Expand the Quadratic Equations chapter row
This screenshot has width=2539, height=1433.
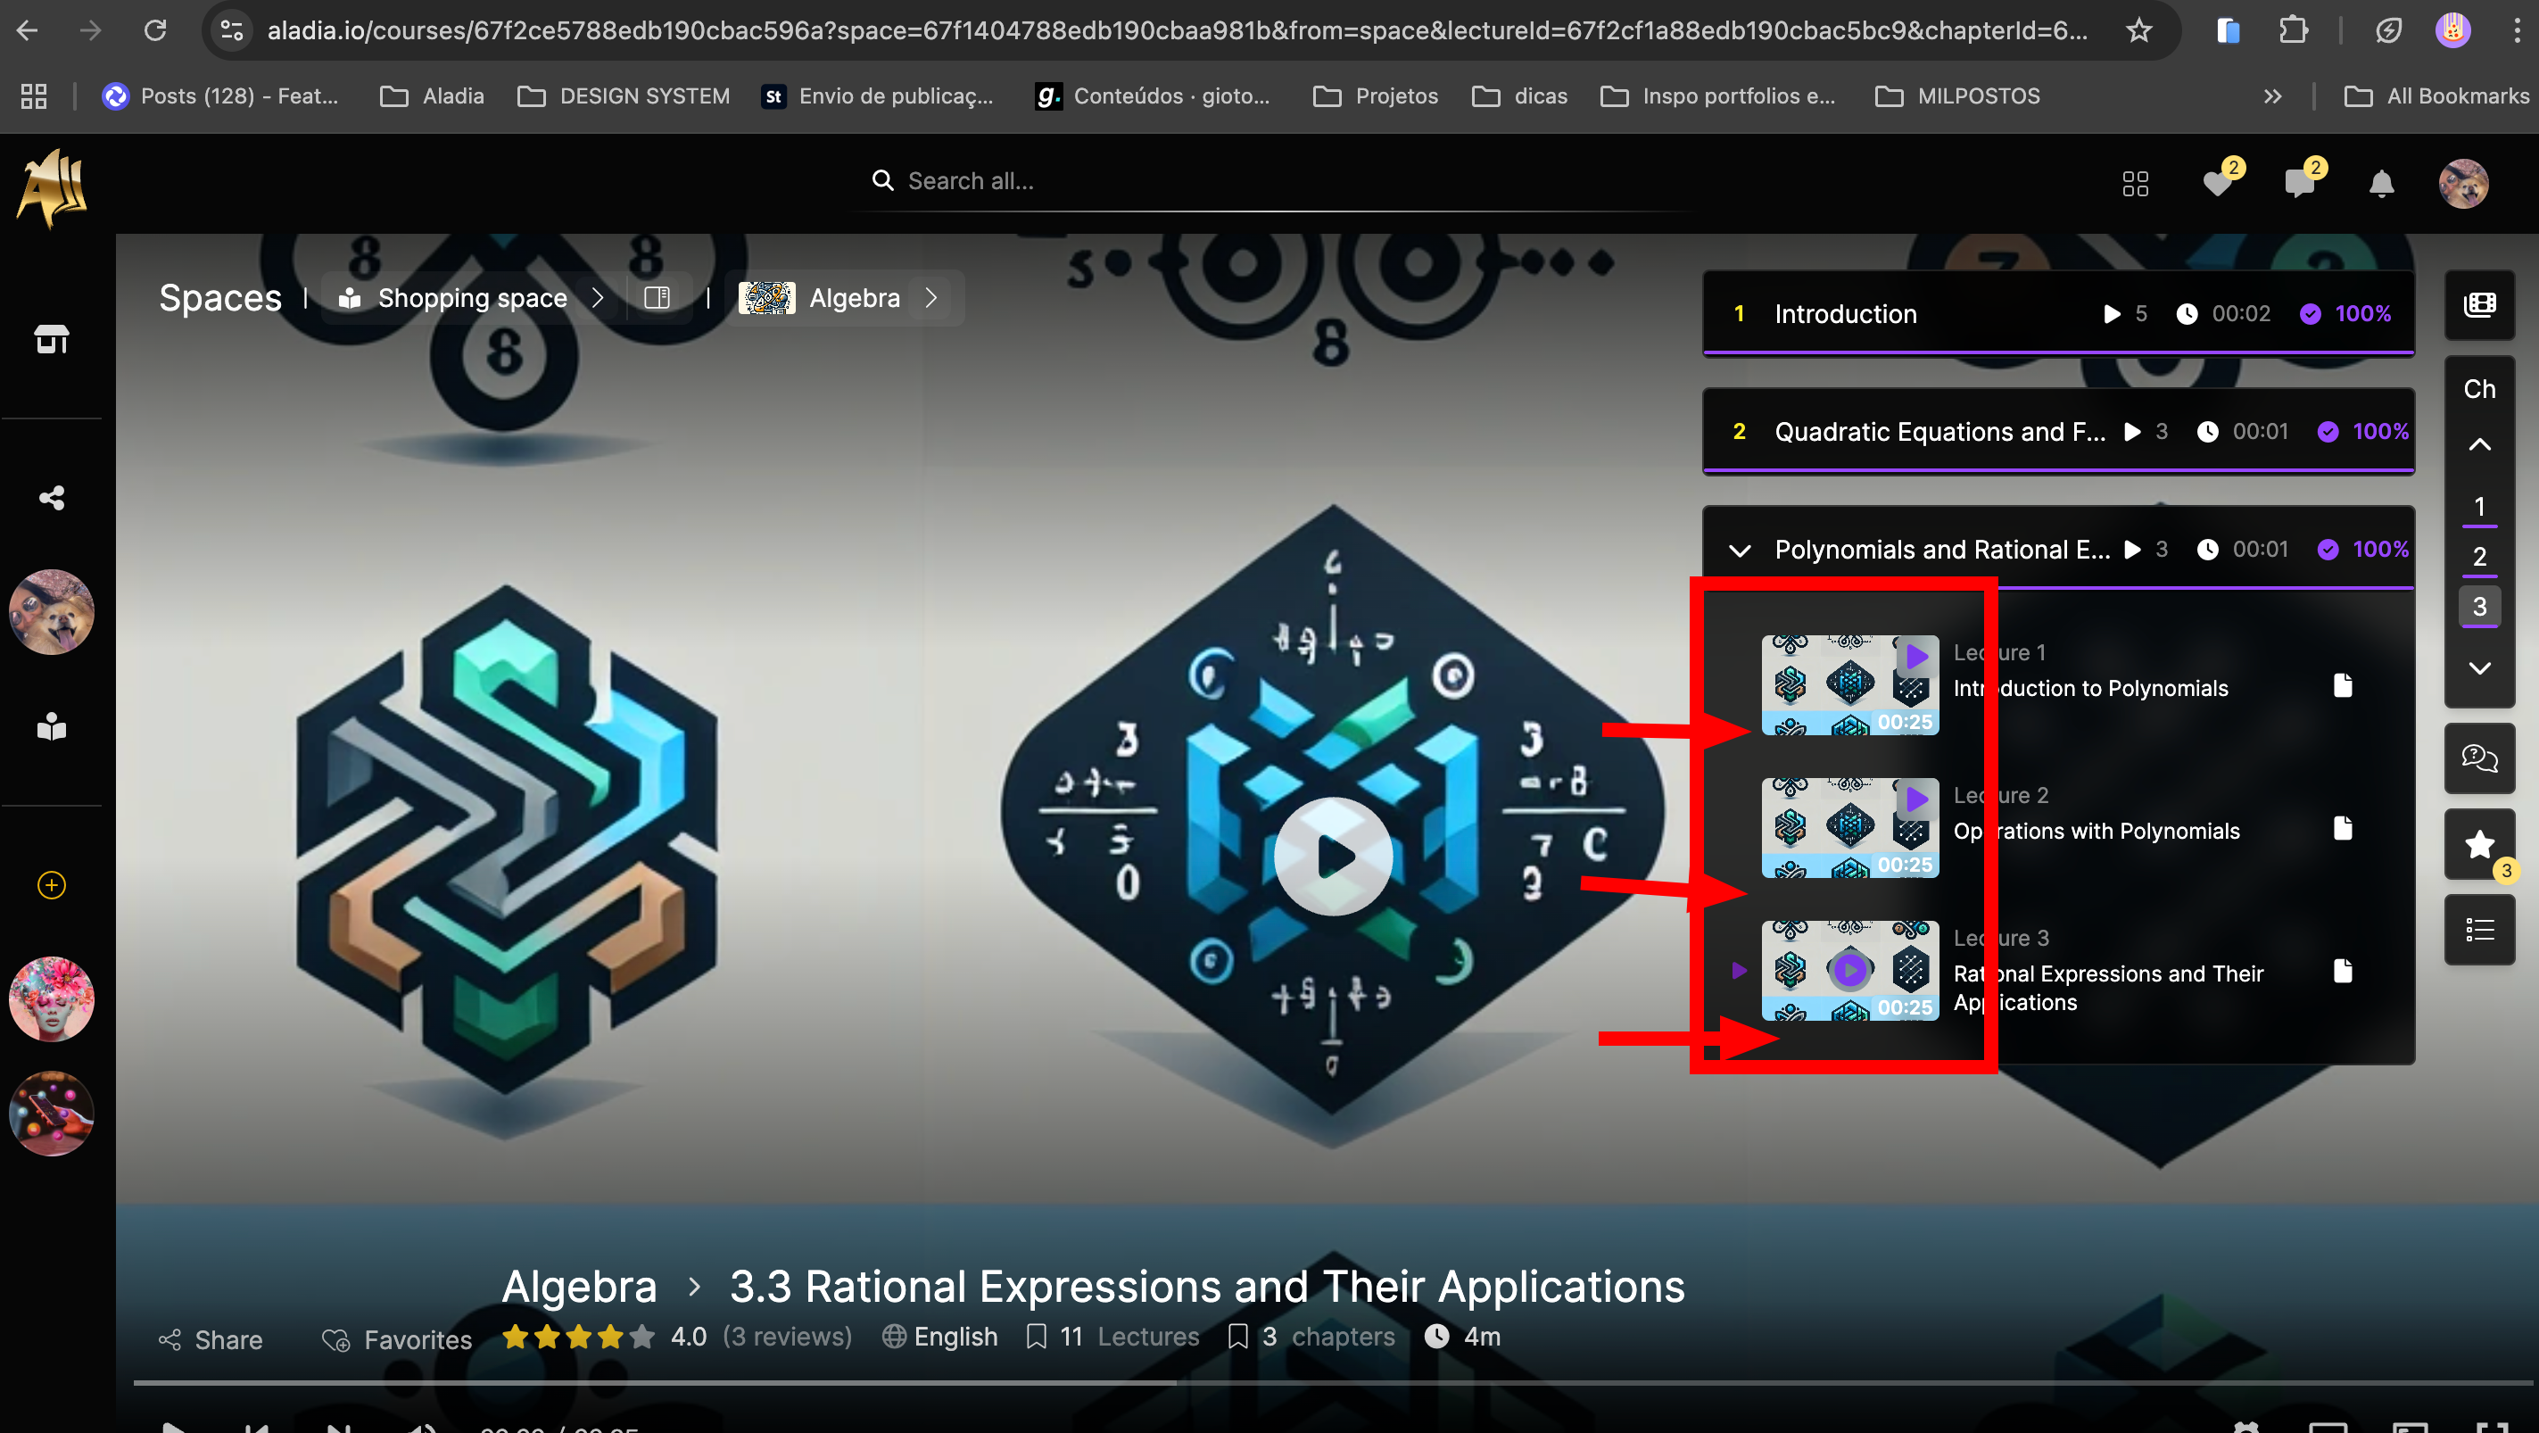(2058, 432)
